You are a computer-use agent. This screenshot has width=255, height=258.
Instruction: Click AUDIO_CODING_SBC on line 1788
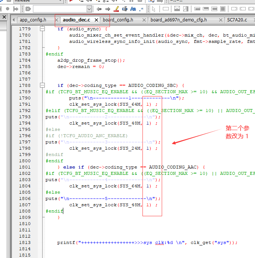coord(152,85)
